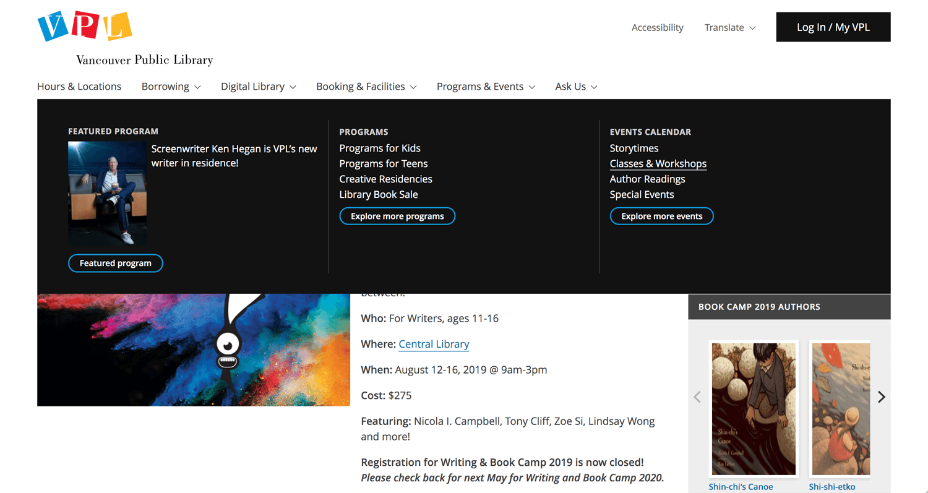This screenshot has width=928, height=493.
Task: Open the Shi-shi-etko title link
Action: click(x=832, y=487)
